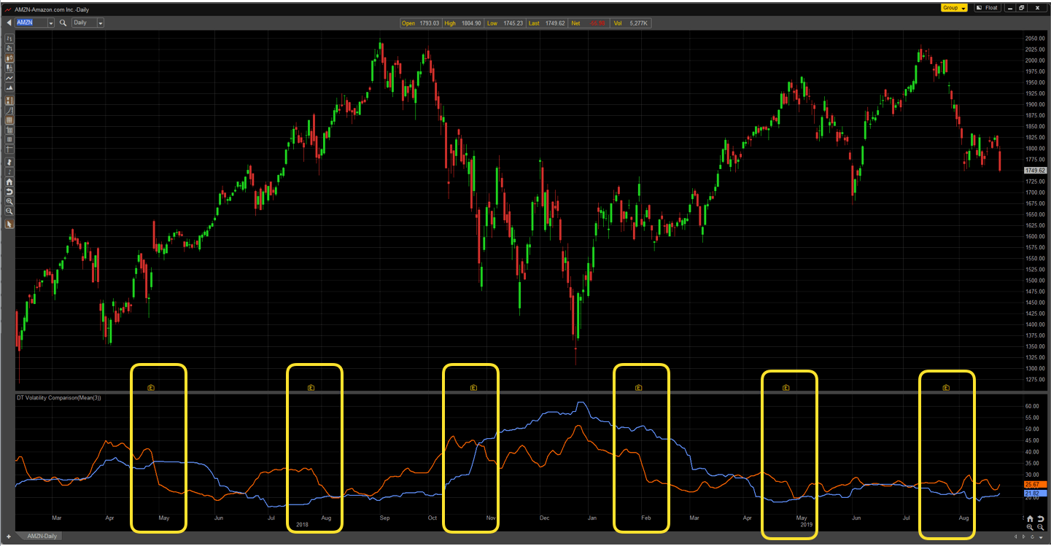The height and width of the screenshot is (546, 1051).
Task: Open the yellow Group dropdown
Action: point(954,8)
